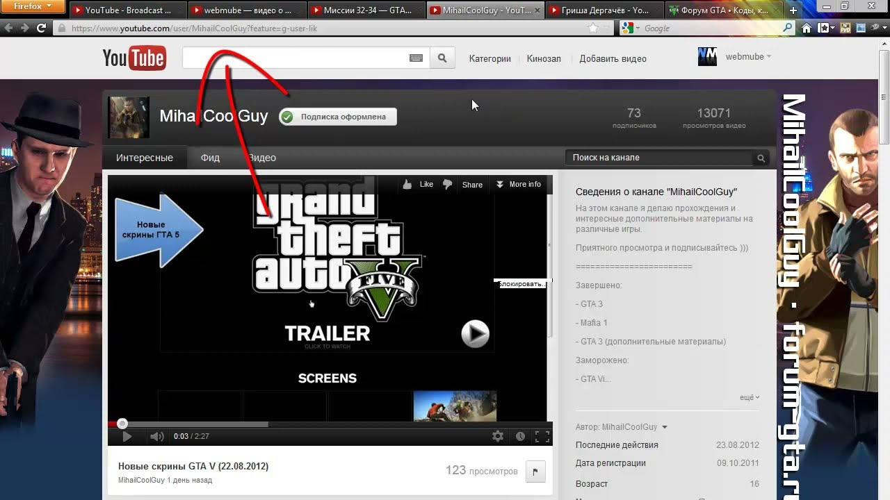Click the Watch Later clock icon

point(520,436)
